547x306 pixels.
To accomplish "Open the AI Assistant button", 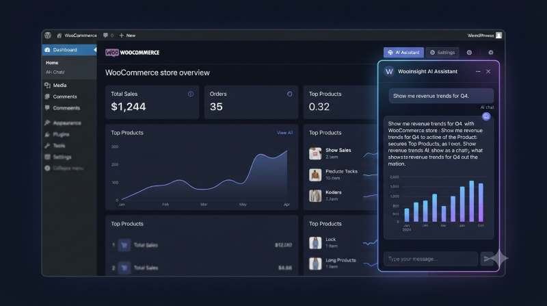I will click(403, 53).
